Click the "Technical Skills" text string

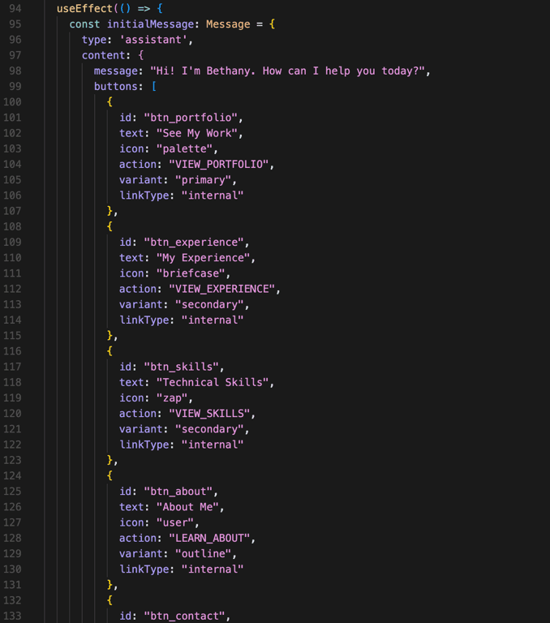pos(213,382)
